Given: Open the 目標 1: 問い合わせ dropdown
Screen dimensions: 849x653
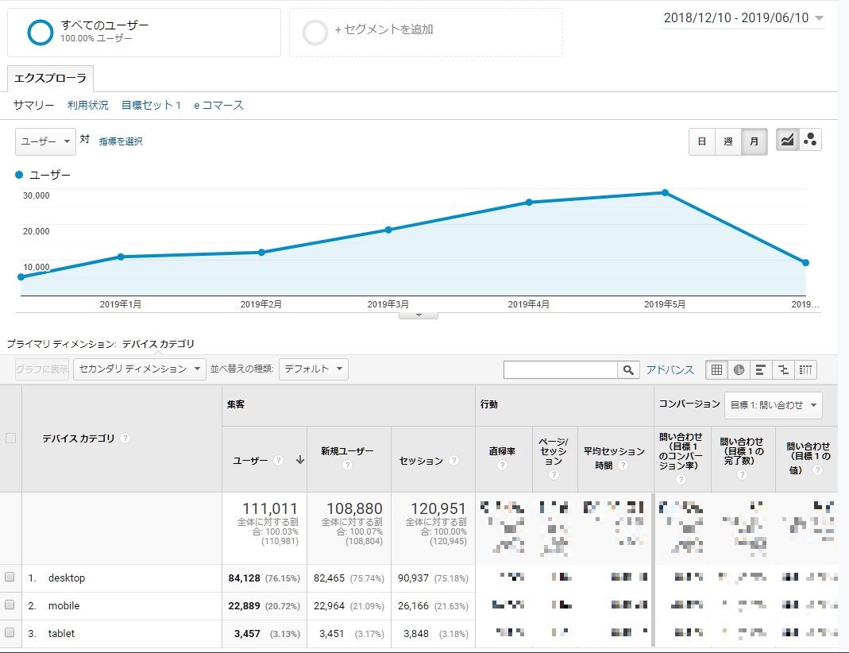Looking at the screenshot, I should (773, 405).
